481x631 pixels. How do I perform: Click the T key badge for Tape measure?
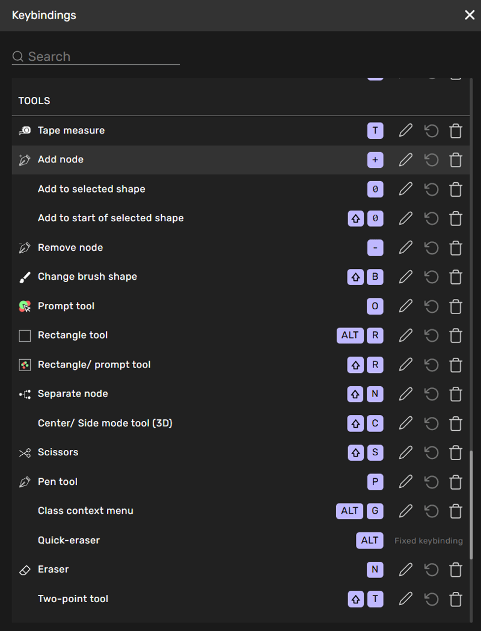click(375, 131)
